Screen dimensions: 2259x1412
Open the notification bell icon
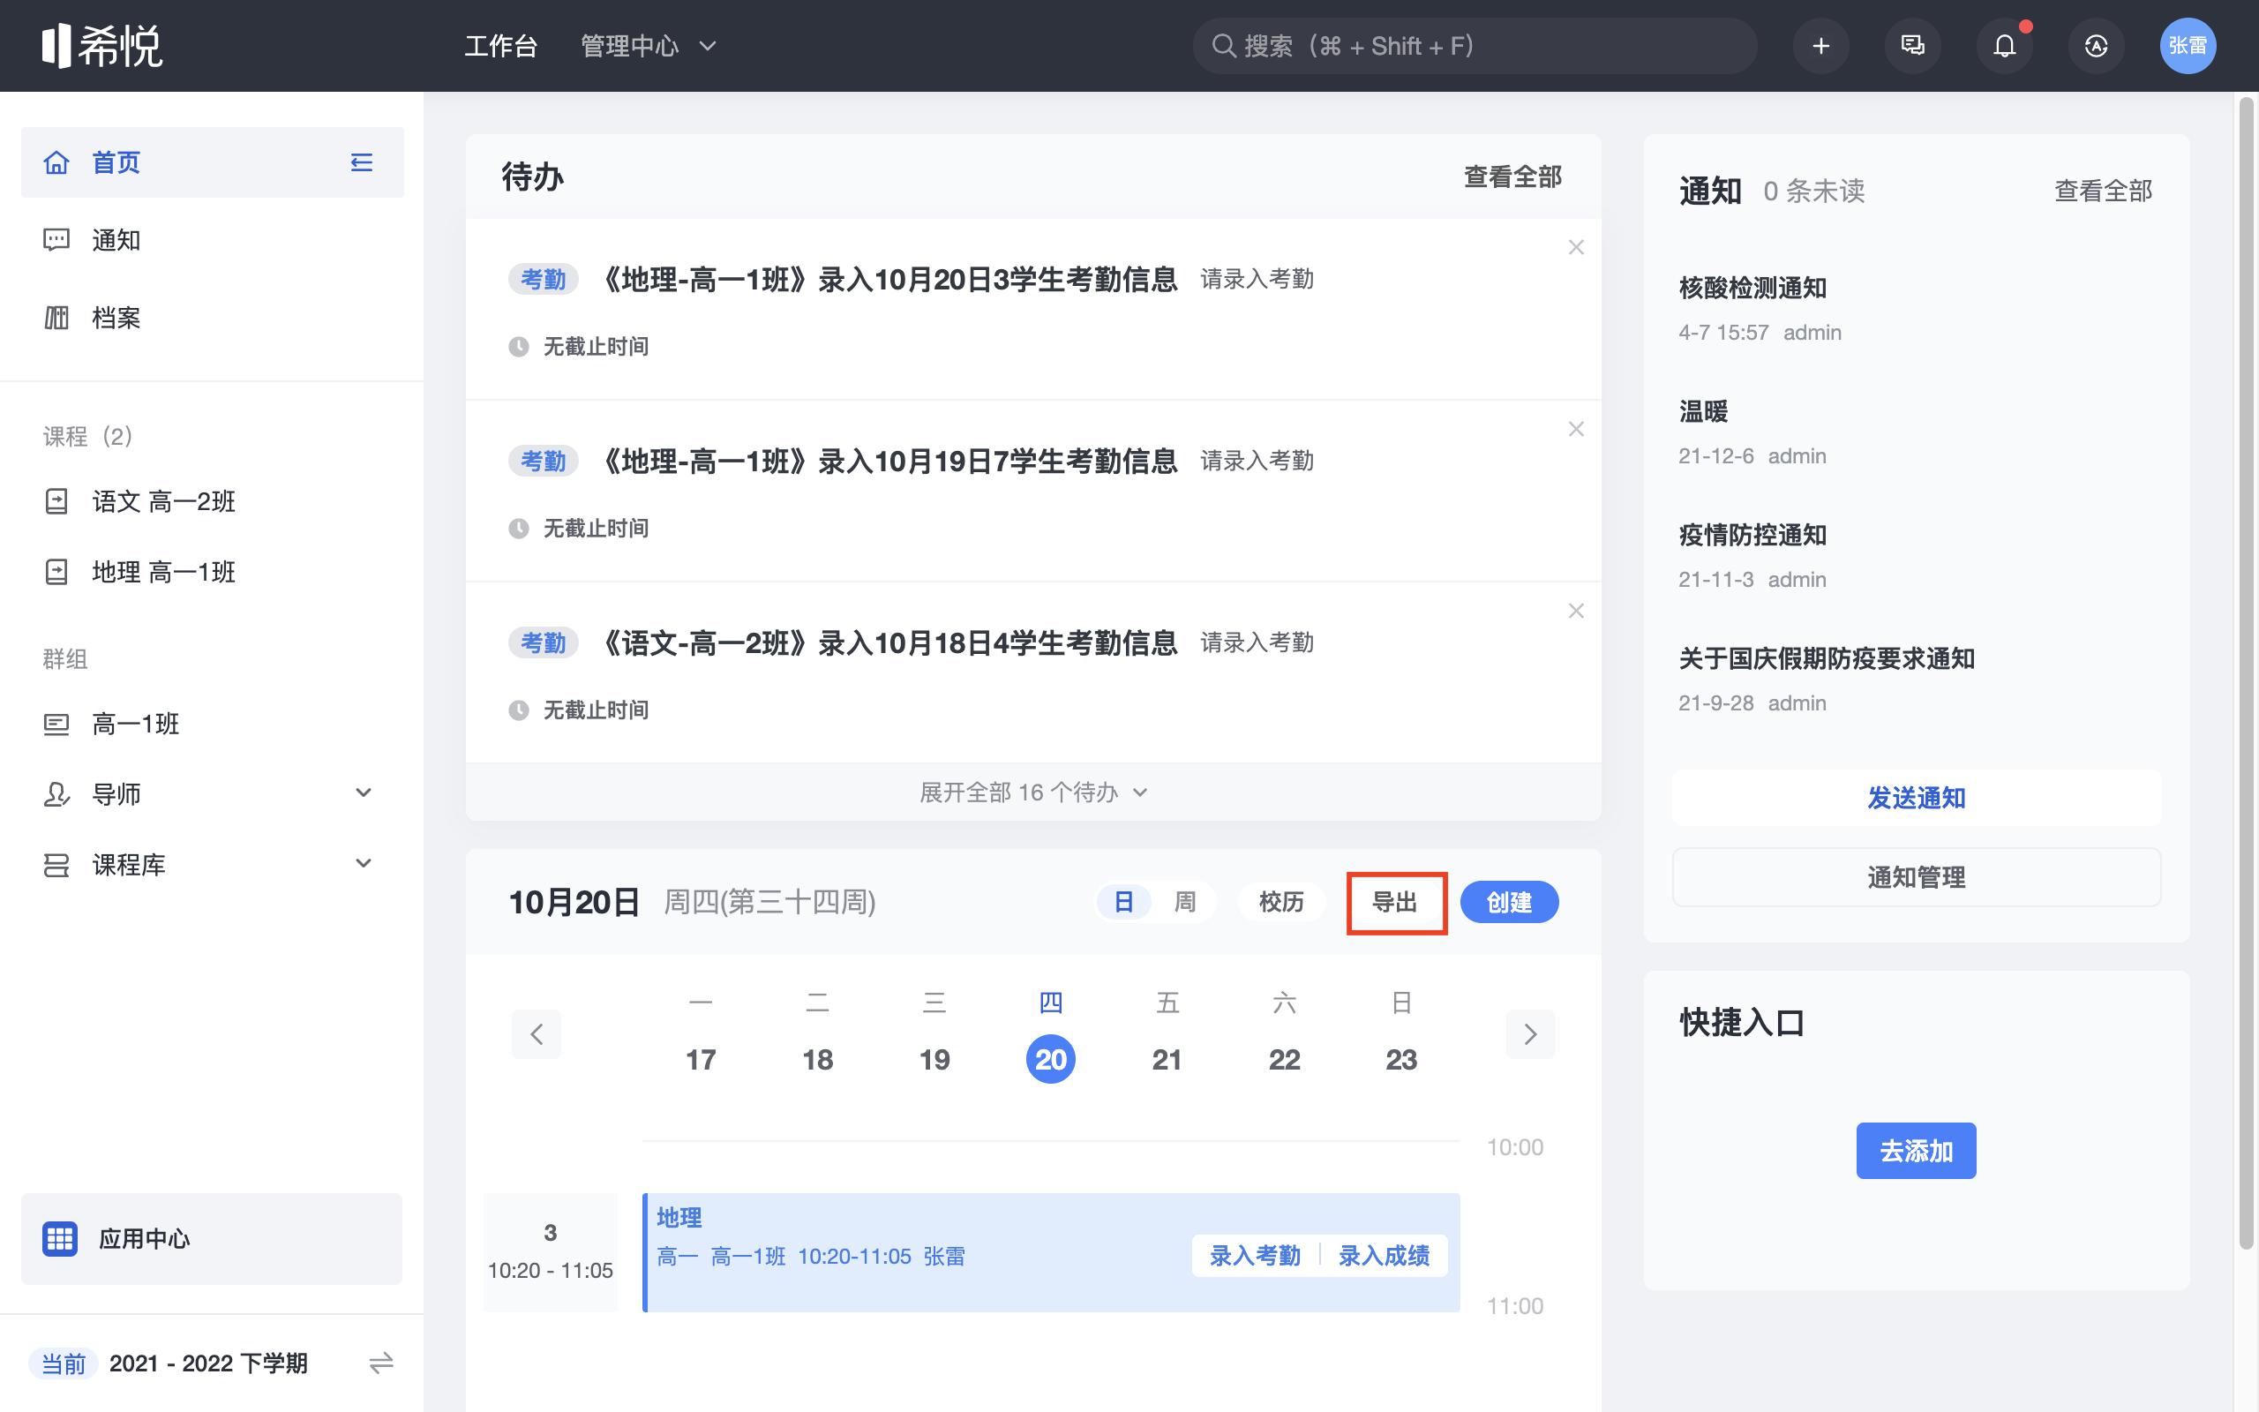[2004, 46]
